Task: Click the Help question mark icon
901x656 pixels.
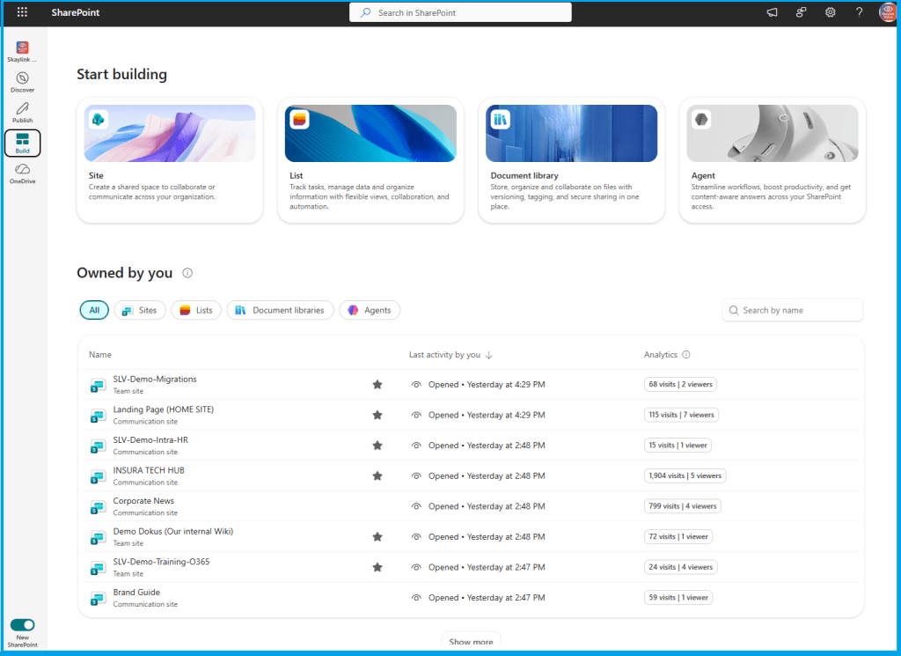Action: tap(859, 12)
